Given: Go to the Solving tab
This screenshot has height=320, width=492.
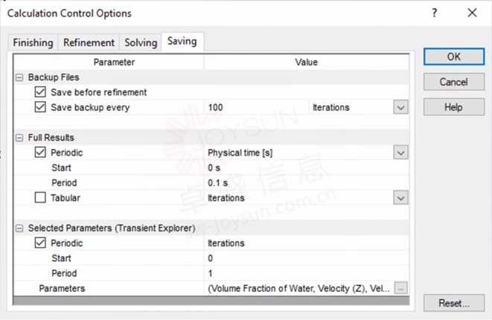Looking at the screenshot, I should (x=141, y=42).
